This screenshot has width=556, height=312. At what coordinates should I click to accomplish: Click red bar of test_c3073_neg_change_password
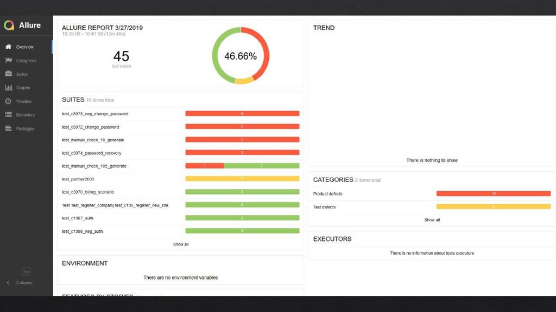coord(242,114)
